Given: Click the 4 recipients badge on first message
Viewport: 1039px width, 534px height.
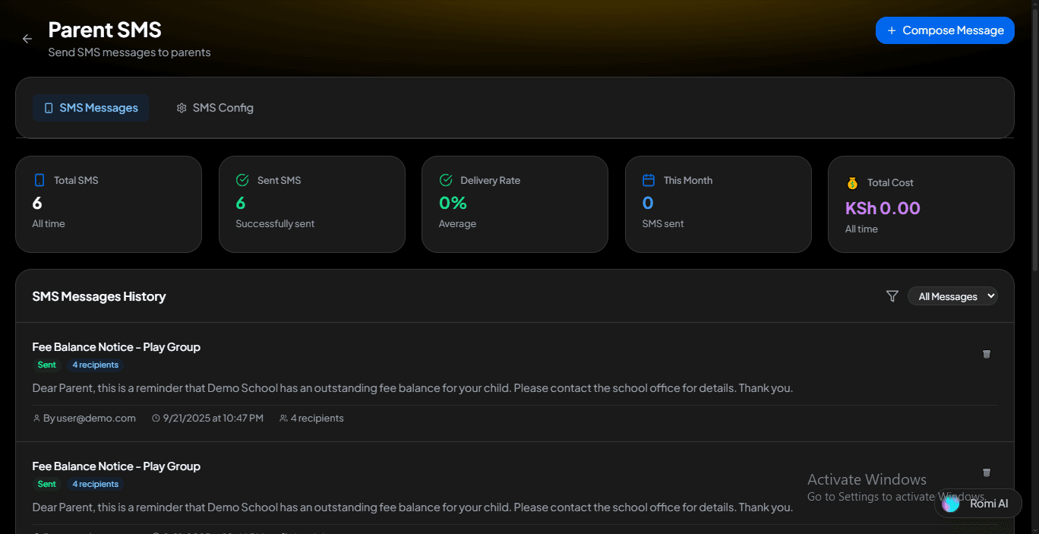Looking at the screenshot, I should 96,365.
